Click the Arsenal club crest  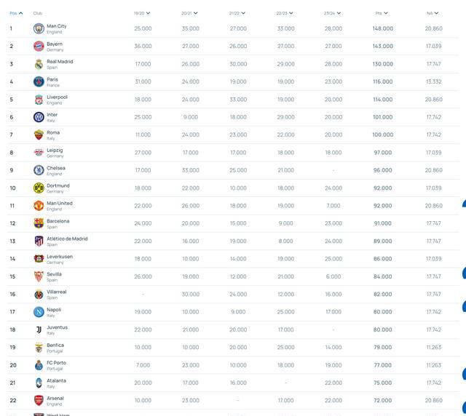coord(39,401)
